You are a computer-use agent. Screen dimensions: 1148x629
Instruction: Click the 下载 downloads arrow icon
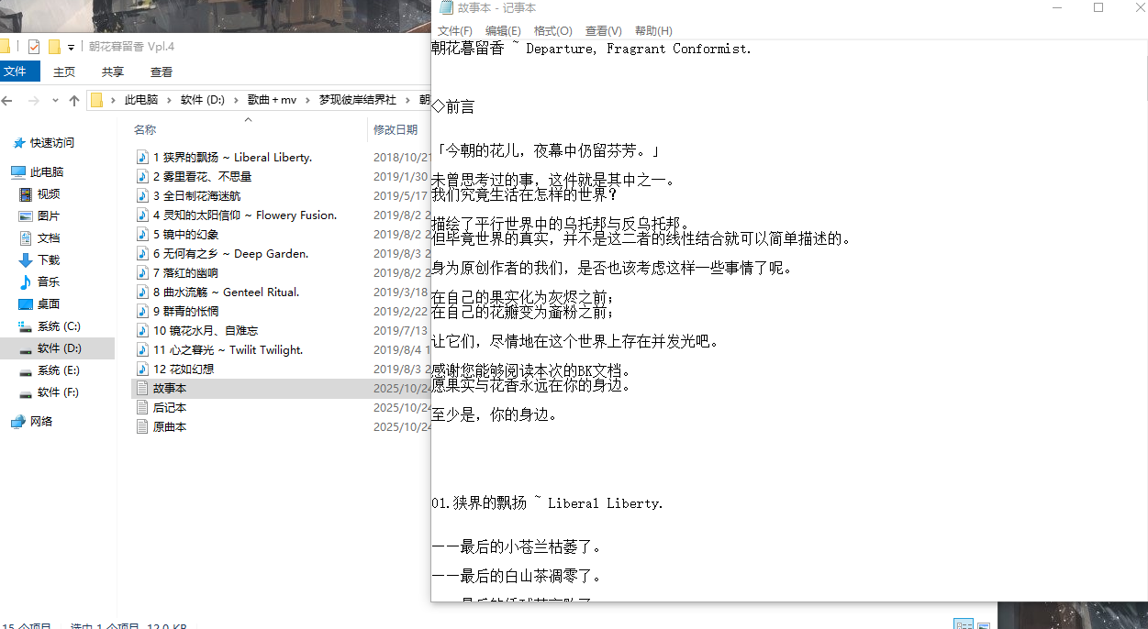click(25, 260)
